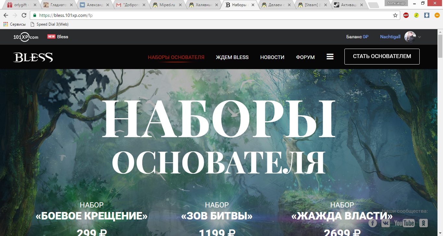
Task: Reload the page with the refresh icon
Action: (24, 15)
